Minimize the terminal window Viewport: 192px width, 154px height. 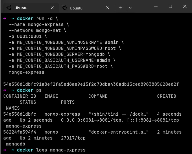click(x=156, y=6)
